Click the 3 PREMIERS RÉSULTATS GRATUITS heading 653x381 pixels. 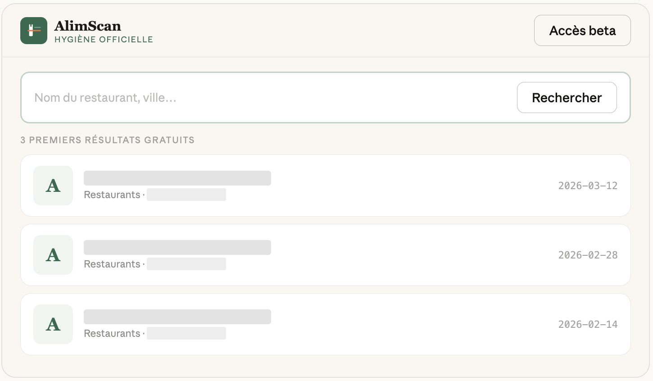[x=107, y=140]
